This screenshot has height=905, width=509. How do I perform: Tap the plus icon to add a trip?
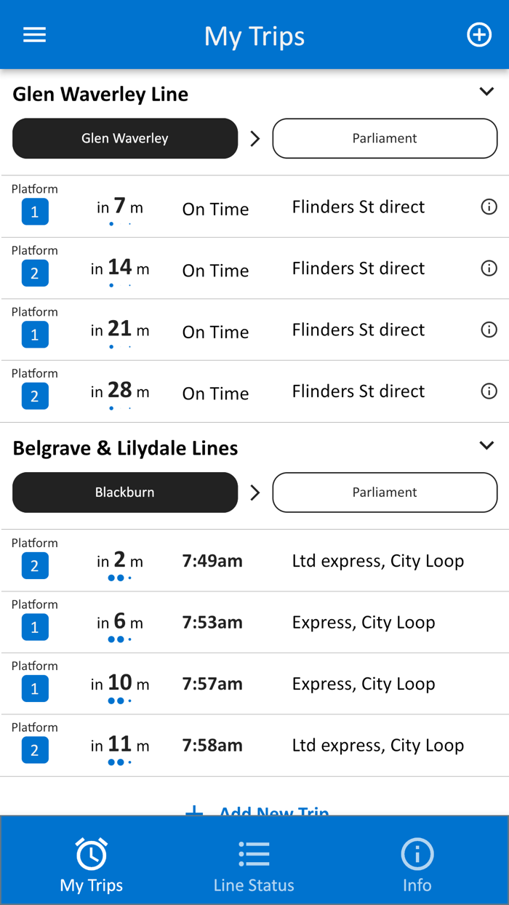(x=479, y=34)
